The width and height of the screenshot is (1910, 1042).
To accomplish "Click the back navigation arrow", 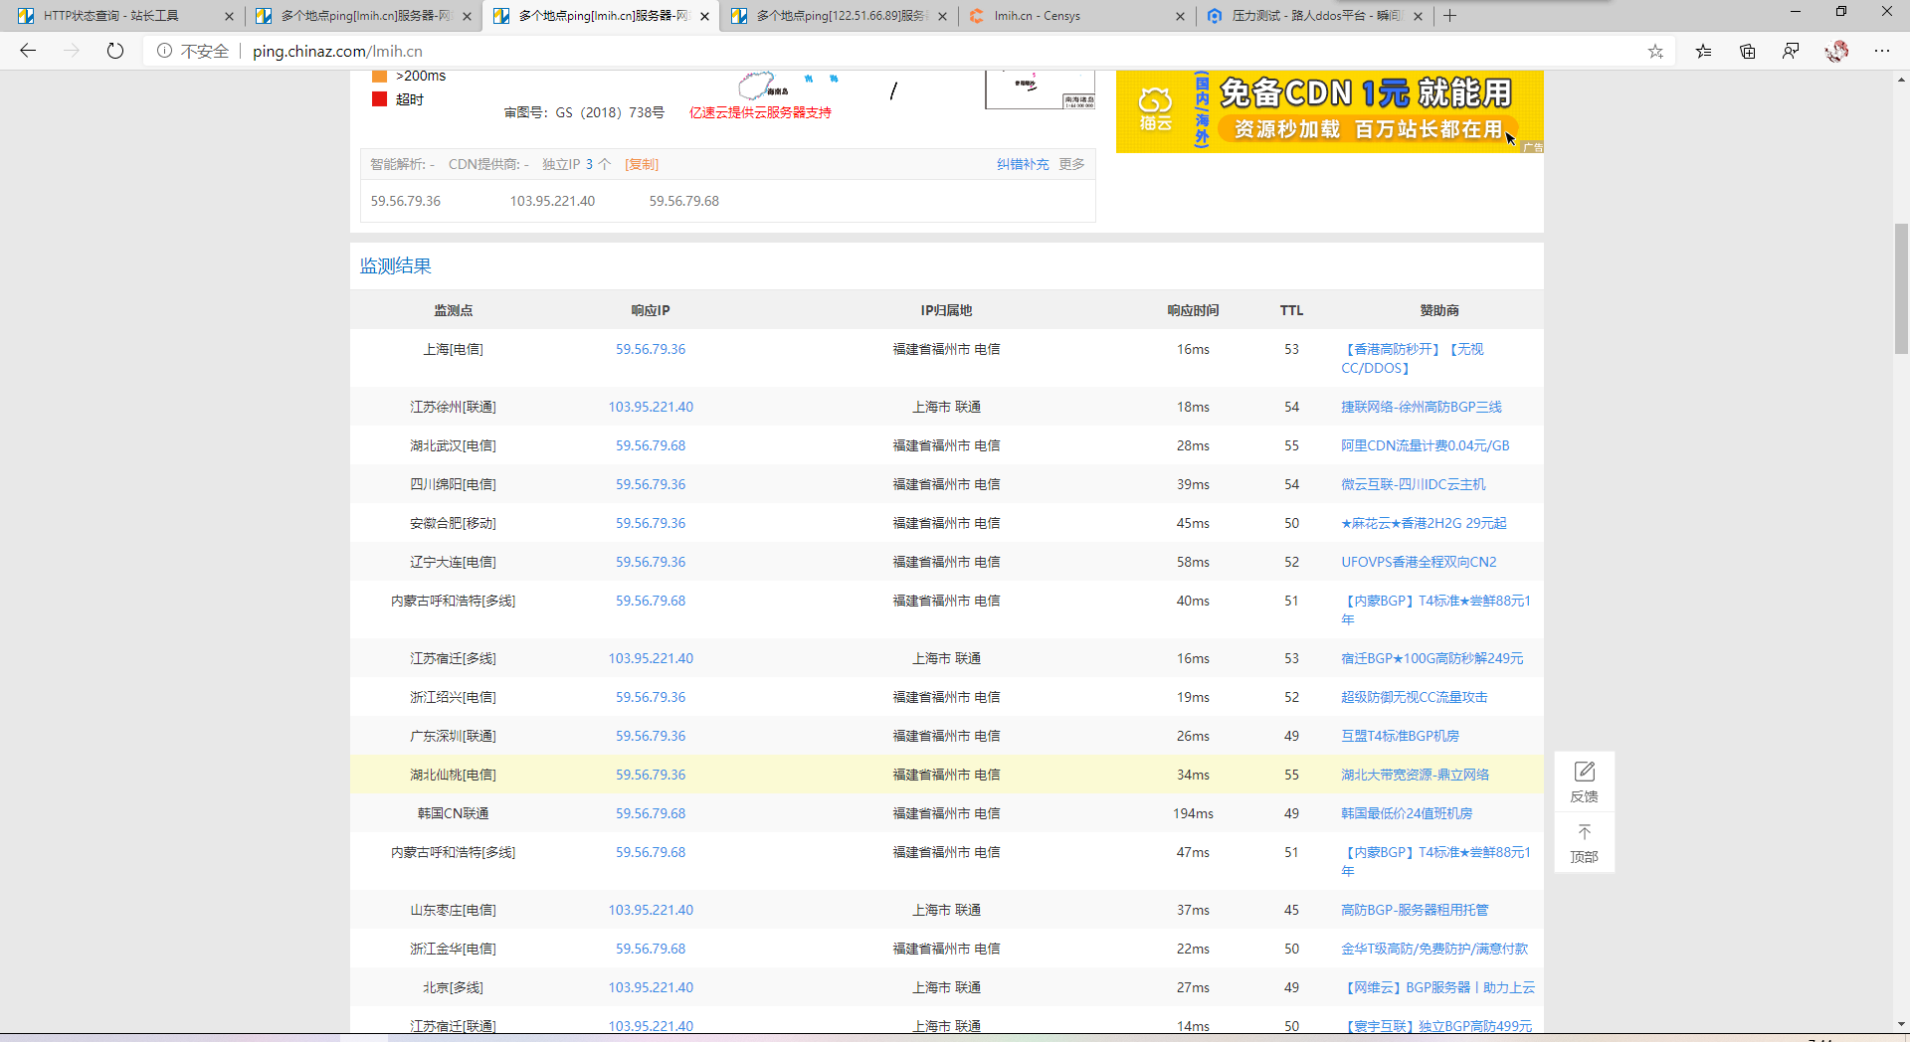I will [27, 51].
